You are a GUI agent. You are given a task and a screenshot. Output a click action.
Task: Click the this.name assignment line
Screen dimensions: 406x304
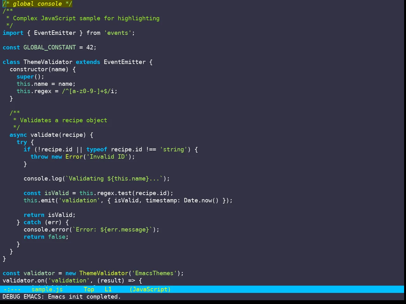point(46,84)
